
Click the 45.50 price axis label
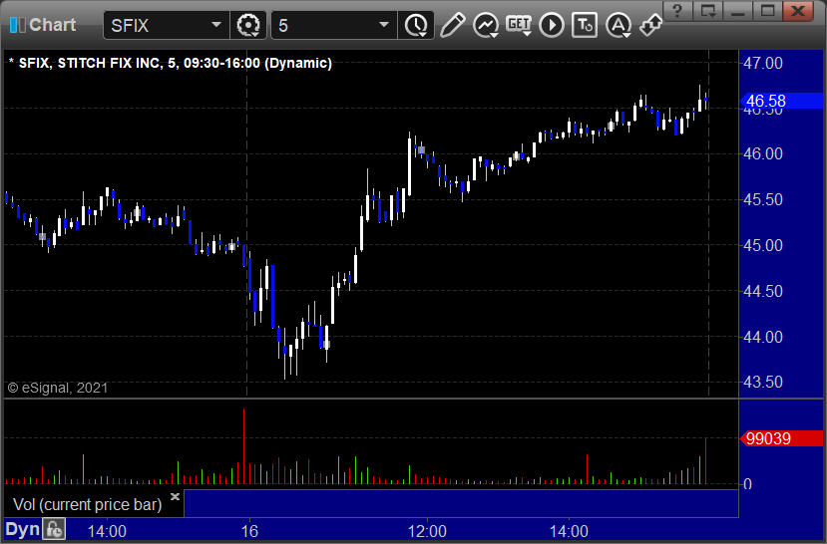pyautogui.click(x=762, y=199)
